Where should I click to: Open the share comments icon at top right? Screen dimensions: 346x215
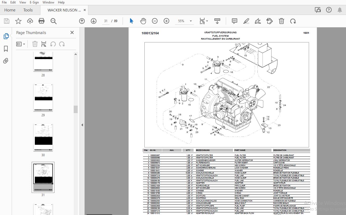(318, 10)
